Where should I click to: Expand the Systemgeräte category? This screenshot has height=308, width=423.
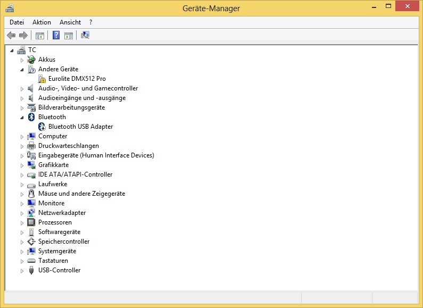coord(22,252)
